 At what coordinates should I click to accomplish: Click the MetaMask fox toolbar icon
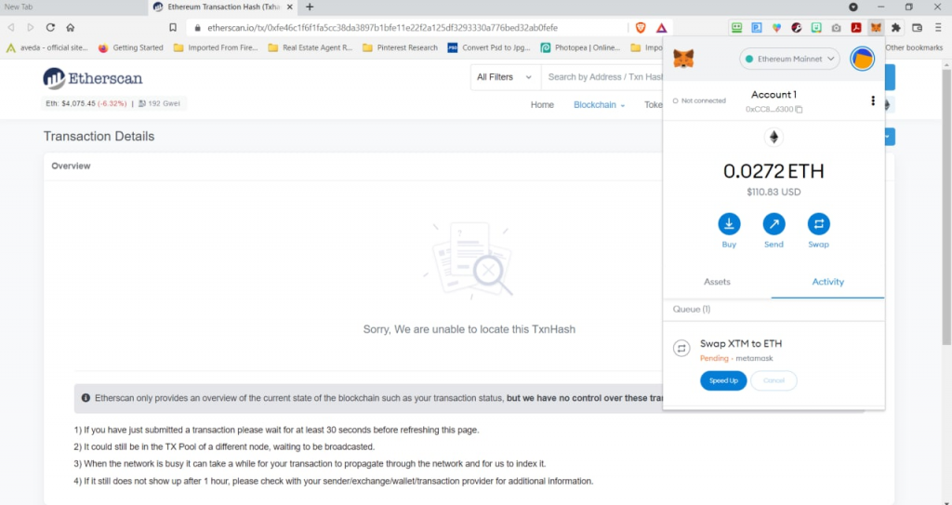point(876,27)
